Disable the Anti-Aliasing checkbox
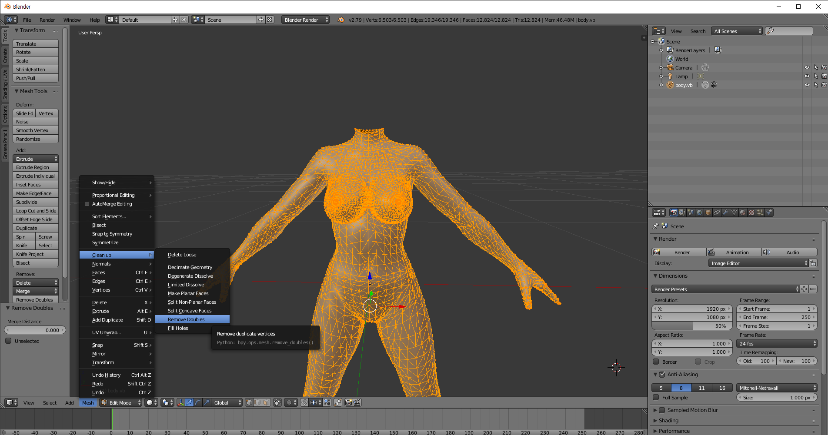 (662, 374)
